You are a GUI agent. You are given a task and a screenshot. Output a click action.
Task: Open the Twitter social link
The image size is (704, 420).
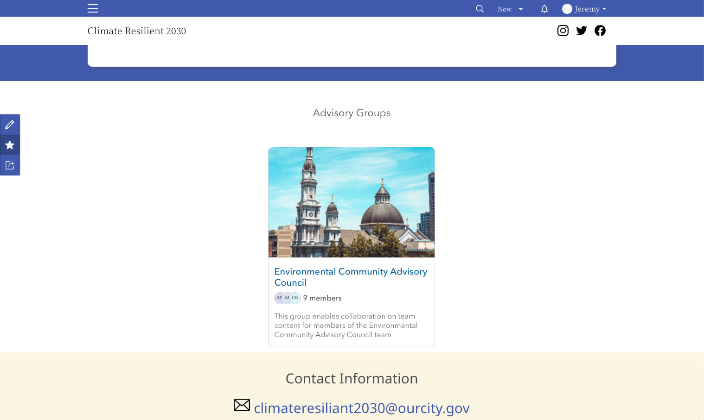point(582,31)
